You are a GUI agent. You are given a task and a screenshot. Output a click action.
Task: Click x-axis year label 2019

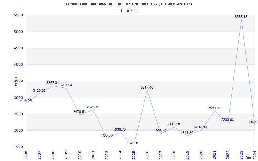pos(188,155)
